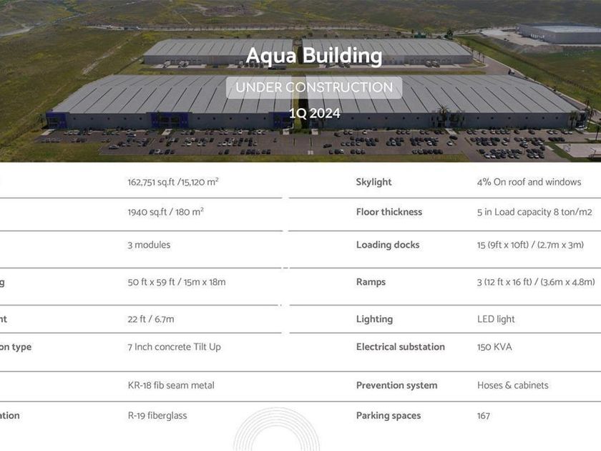Click the 1Q 2024 completion date

[x=314, y=113]
